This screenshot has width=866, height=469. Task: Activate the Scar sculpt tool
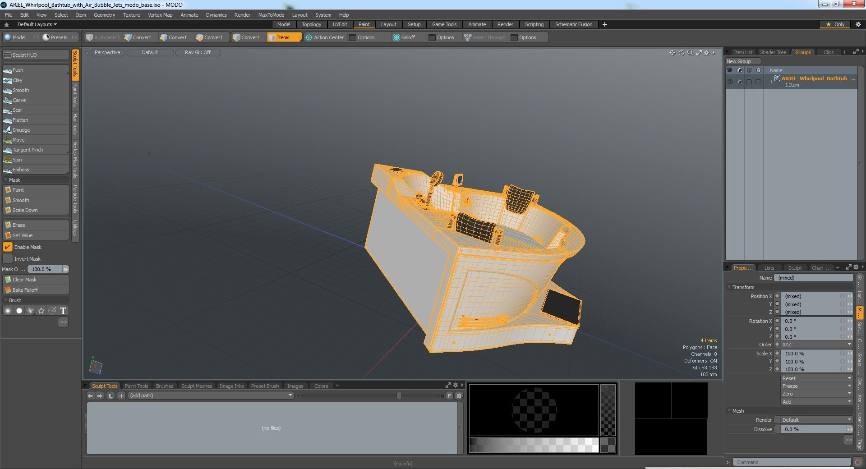pyautogui.click(x=36, y=110)
